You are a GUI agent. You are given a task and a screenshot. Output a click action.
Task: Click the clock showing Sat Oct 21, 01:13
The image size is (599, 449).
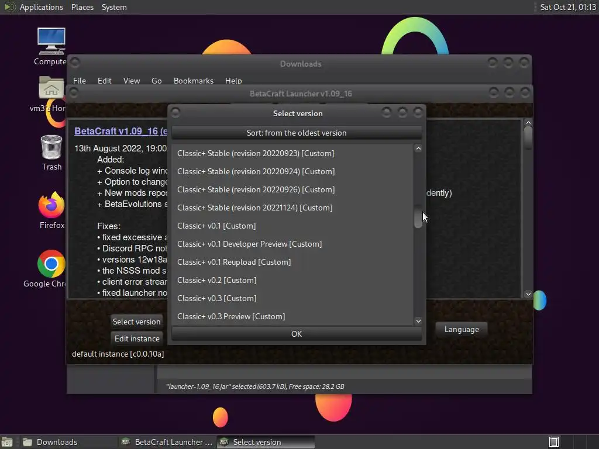pyautogui.click(x=567, y=7)
